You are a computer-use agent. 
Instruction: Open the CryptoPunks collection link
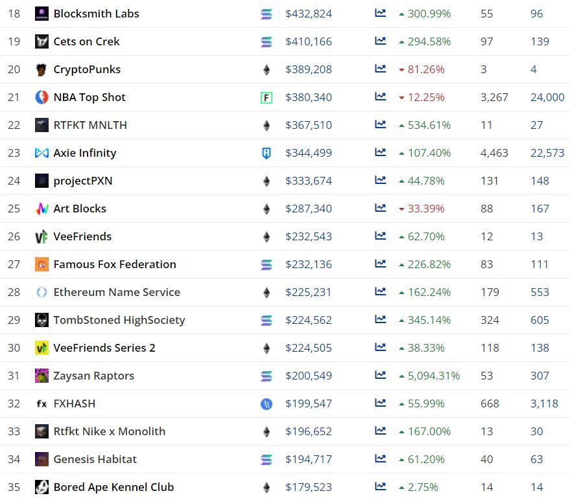click(87, 69)
